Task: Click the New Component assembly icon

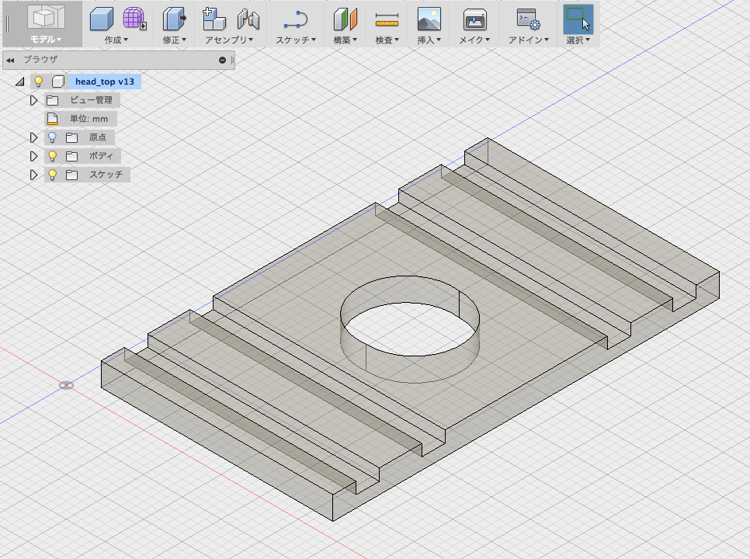Action: tap(214, 19)
